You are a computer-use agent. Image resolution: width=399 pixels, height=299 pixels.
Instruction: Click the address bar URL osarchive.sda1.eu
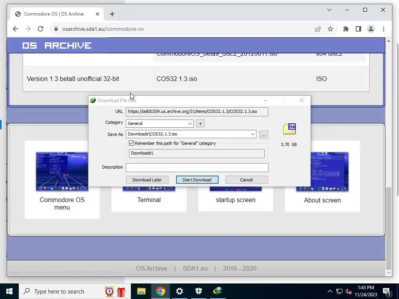103,29
